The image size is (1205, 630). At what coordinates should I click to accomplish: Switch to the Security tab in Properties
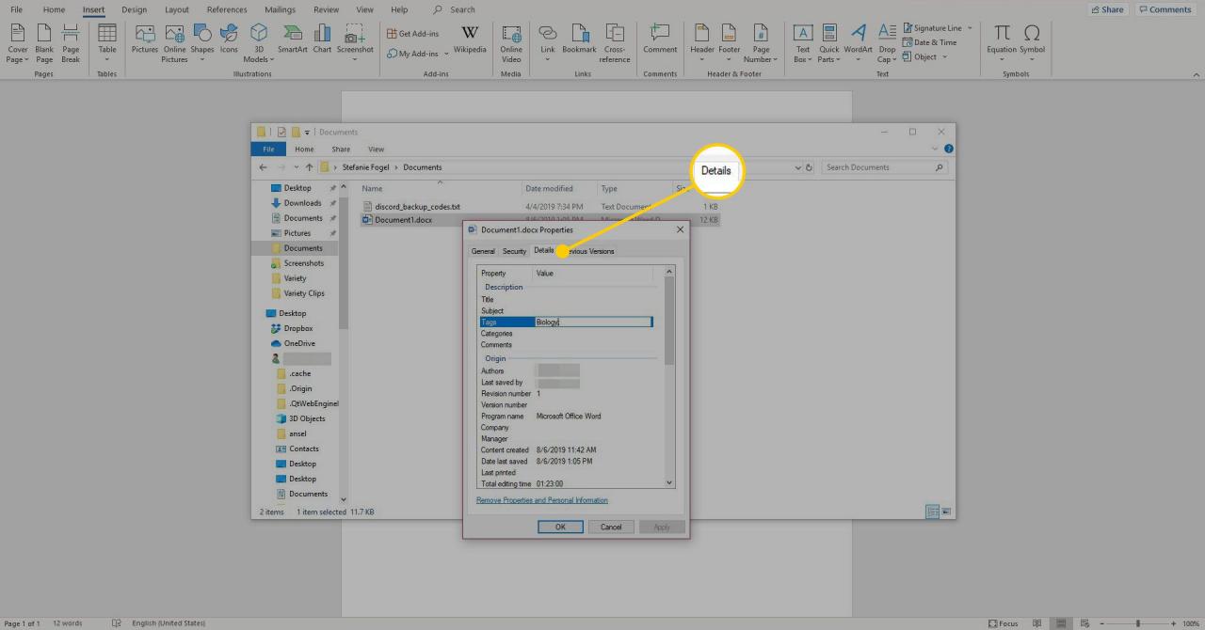514,251
